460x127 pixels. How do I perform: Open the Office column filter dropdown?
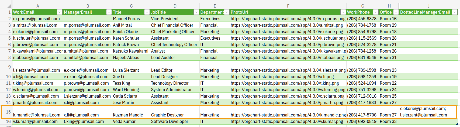[396, 12]
